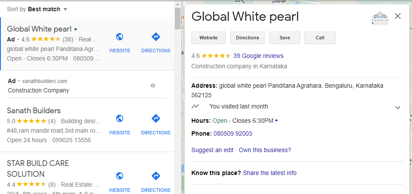Click Share the latest info link
This screenshot has width=412, height=194.
[269, 173]
